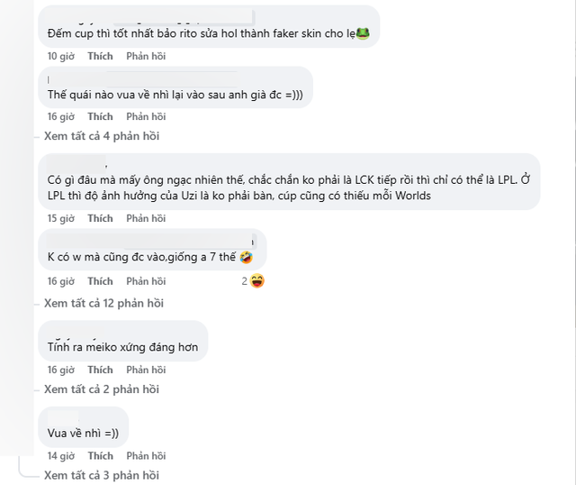Like the "Đếm cup" comment with Thích
Viewport: 576px width, 485px height.
pos(100,56)
